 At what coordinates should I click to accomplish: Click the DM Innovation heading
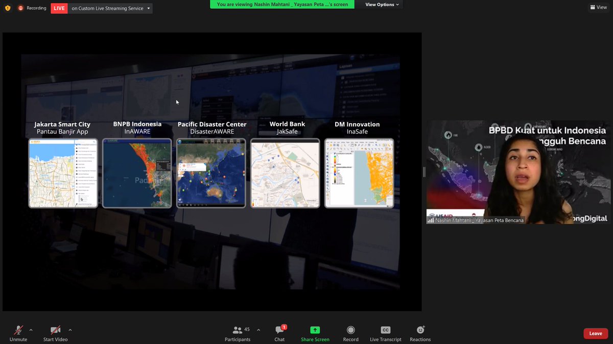coord(357,124)
